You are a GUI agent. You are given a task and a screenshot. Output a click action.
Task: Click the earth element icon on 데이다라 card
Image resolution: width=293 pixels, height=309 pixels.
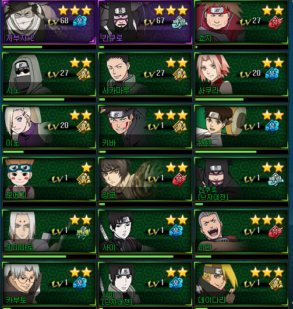[276, 284]
